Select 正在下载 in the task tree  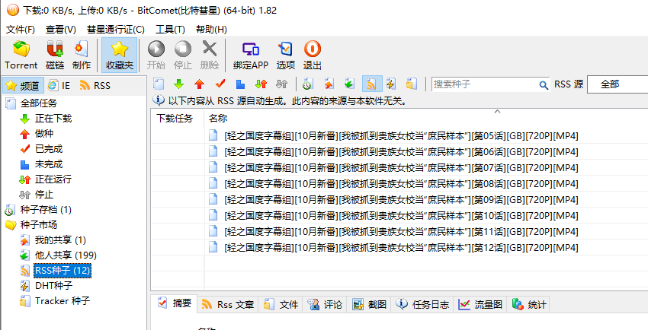[x=53, y=118]
